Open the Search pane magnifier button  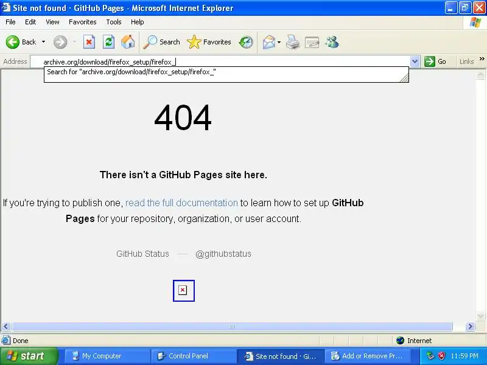coord(161,42)
